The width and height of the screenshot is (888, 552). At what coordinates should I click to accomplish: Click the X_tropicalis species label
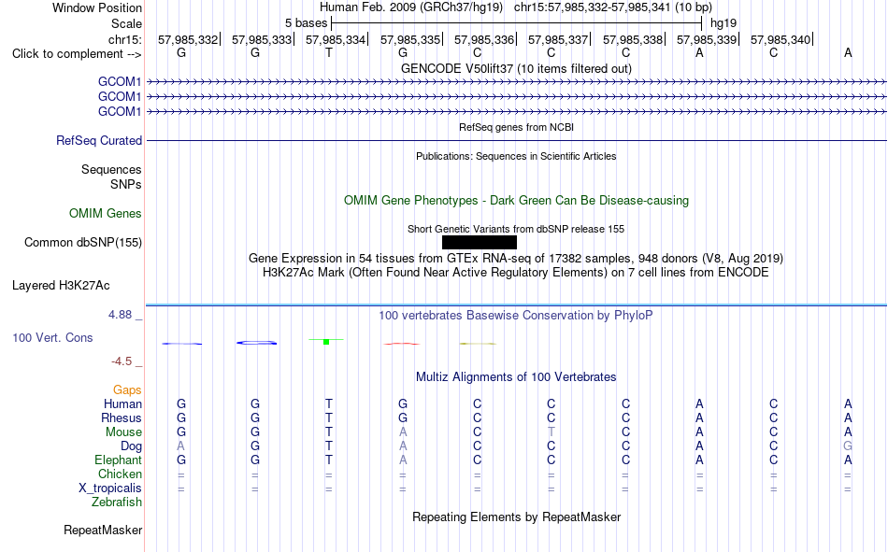point(110,488)
